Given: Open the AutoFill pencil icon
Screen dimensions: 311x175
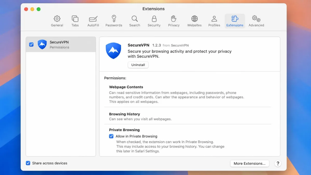Looking at the screenshot, I should click(93, 19).
